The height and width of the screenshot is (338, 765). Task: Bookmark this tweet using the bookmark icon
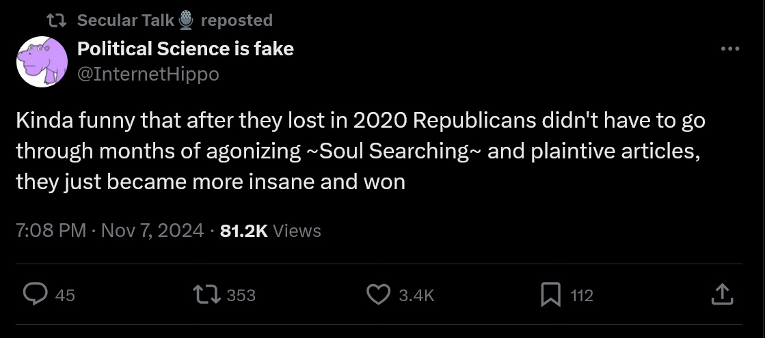tap(550, 294)
